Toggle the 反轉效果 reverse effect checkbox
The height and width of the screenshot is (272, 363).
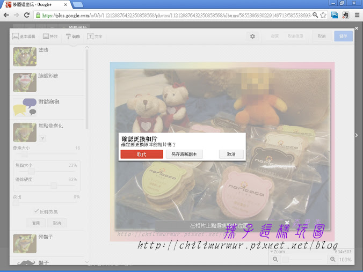[x=37, y=211]
